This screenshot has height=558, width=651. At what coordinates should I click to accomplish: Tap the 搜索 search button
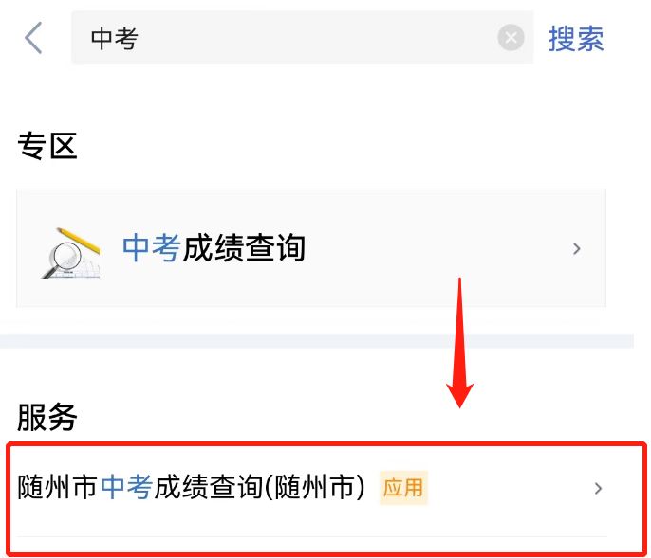(576, 39)
